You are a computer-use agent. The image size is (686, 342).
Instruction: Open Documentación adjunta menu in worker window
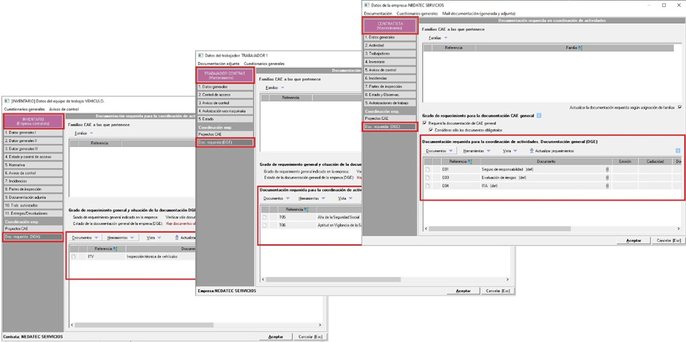[x=218, y=64]
